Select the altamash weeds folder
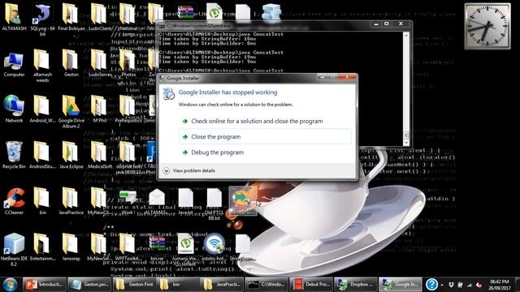520x292 pixels. pyautogui.click(x=42, y=66)
